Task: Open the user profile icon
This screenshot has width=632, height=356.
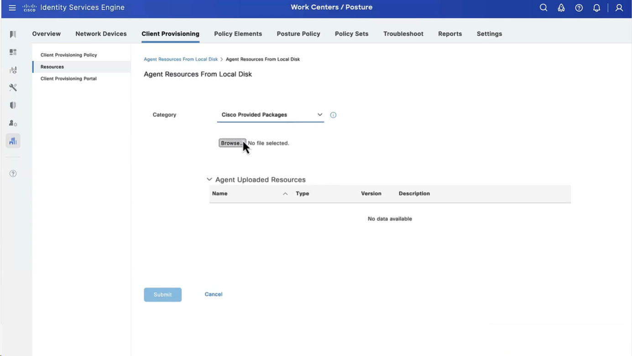Action: tap(619, 8)
